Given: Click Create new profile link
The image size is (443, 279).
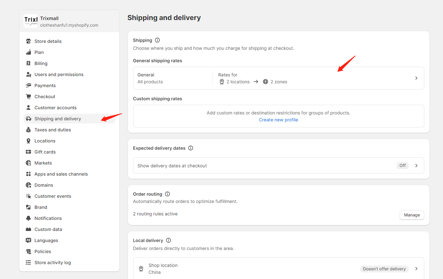Looking at the screenshot, I should 278,120.
